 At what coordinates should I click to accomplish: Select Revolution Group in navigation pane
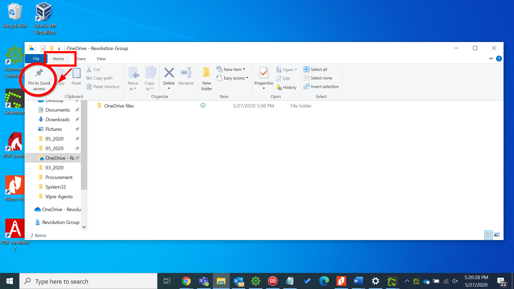pos(58,222)
